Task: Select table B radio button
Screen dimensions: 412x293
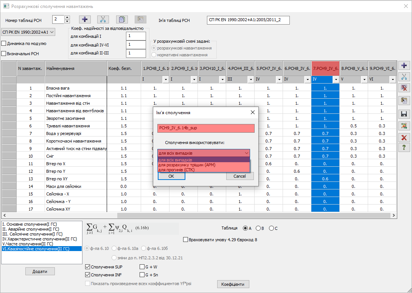Action: (x=258, y=228)
